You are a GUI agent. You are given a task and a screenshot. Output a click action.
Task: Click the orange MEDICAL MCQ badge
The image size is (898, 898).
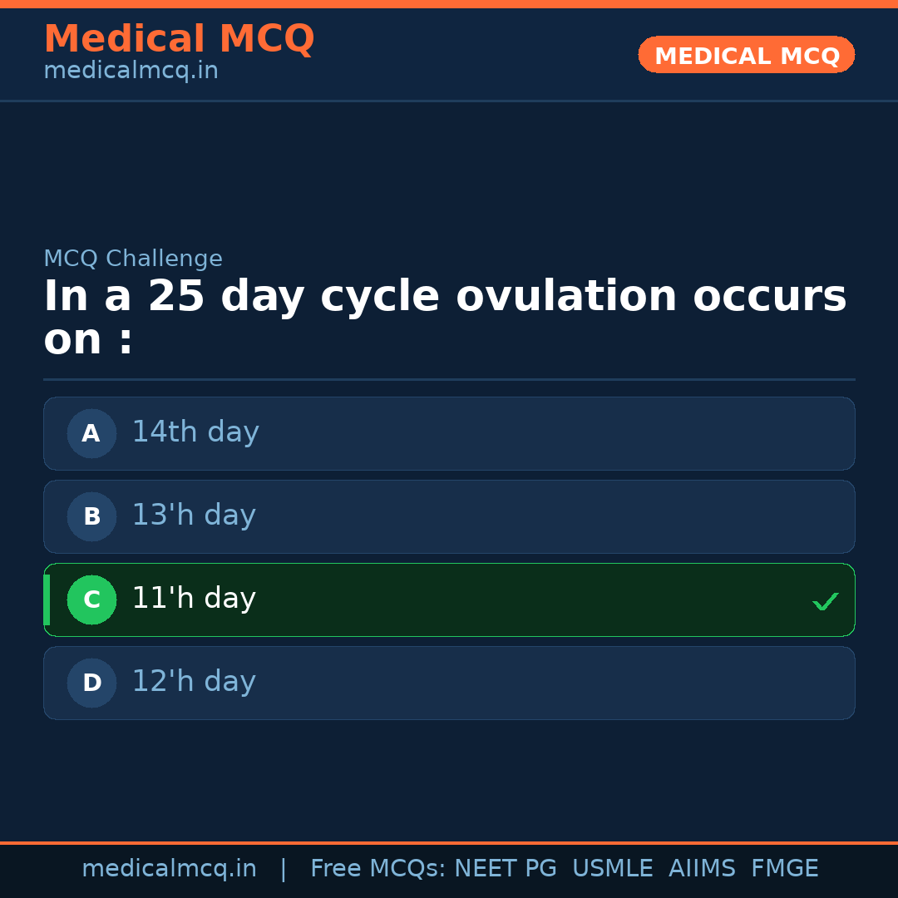[x=746, y=55]
